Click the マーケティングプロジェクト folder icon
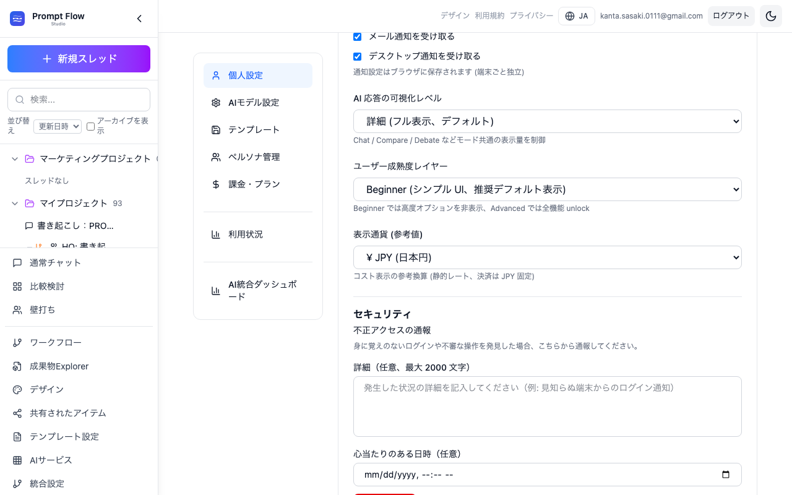Viewport: 792px width, 495px height. click(x=30, y=159)
